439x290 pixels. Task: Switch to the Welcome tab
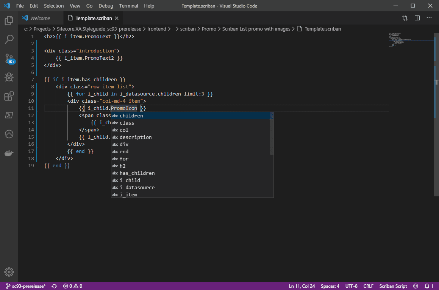click(40, 18)
